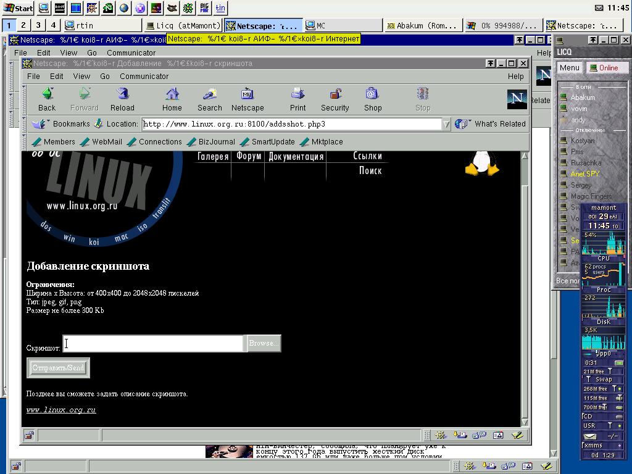
Task: Open the Документация navigation link
Action: [x=296, y=156]
